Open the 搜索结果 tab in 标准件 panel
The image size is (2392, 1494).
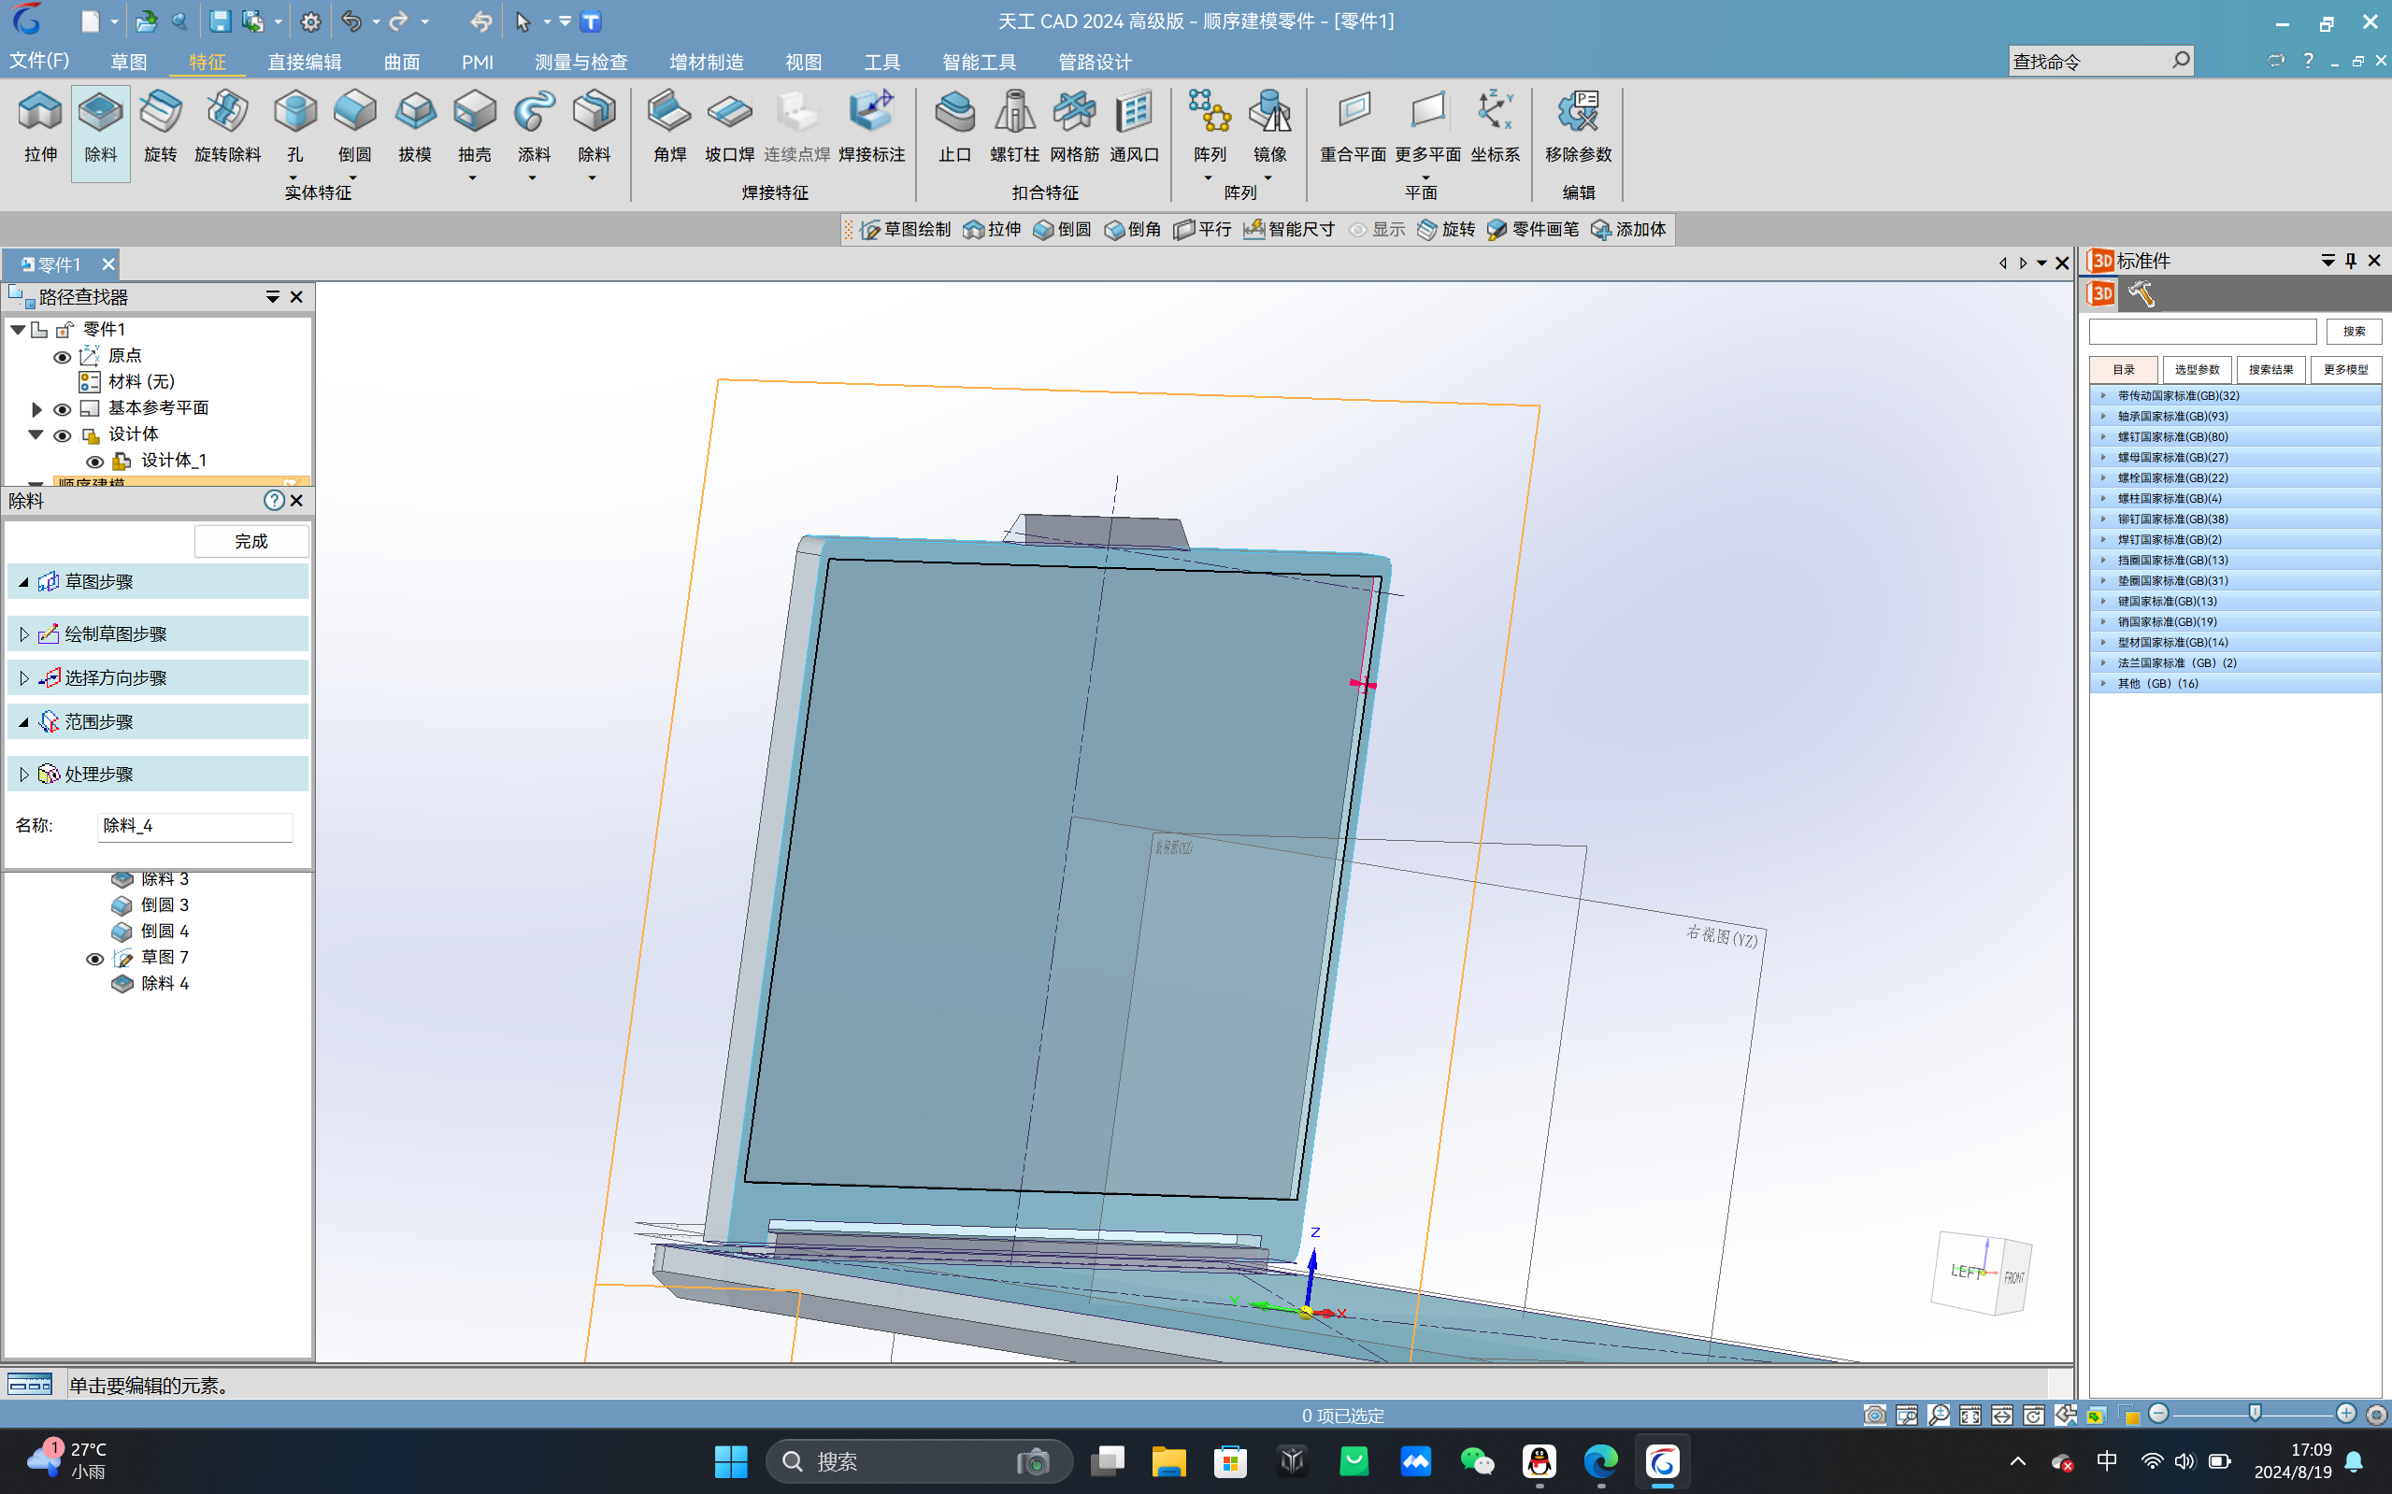point(2270,370)
